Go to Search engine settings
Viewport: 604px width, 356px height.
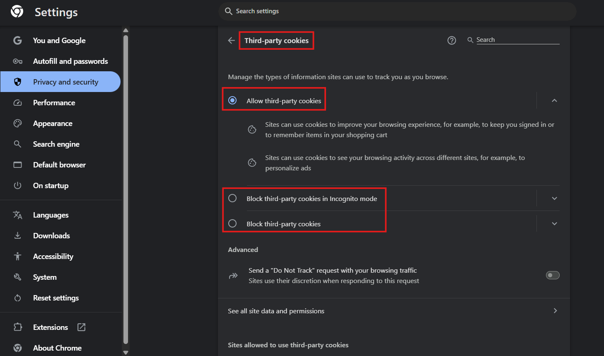click(x=56, y=144)
